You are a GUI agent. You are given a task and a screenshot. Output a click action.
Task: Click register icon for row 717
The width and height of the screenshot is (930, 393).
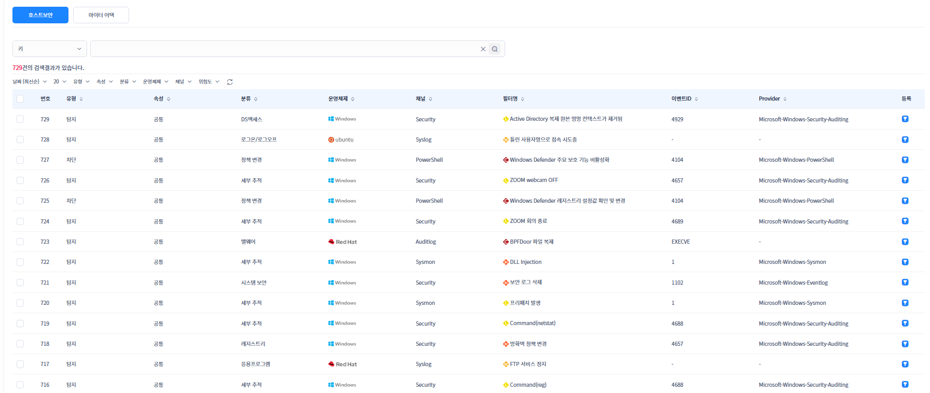click(905, 364)
